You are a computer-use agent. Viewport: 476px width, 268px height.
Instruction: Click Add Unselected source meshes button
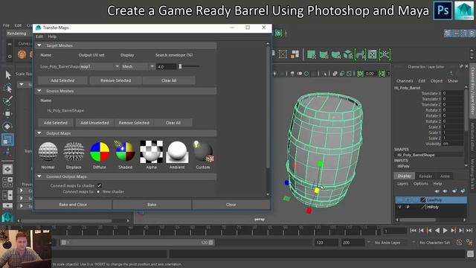94,123
